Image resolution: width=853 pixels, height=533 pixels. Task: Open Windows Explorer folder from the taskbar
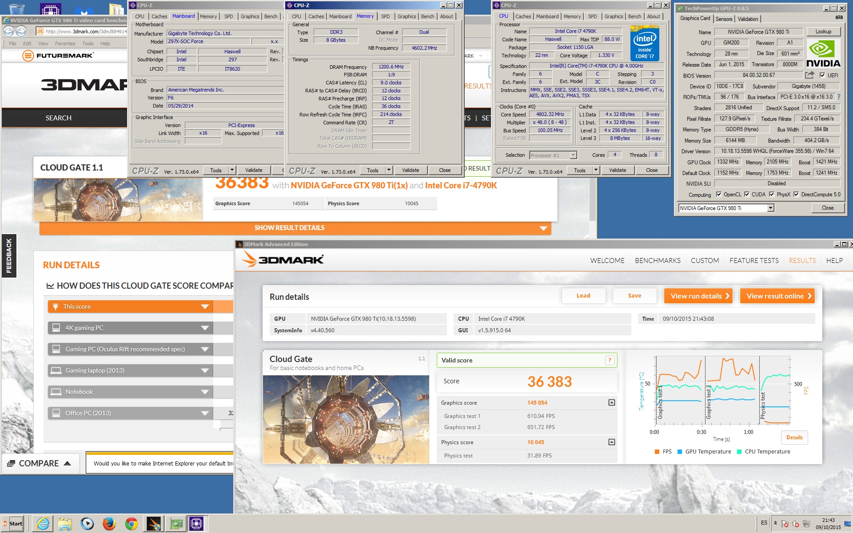coord(65,524)
